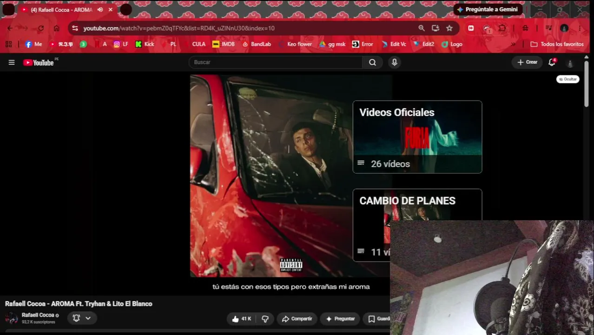
Task: Save the video with Guardar bookmark button
Action: (x=377, y=319)
